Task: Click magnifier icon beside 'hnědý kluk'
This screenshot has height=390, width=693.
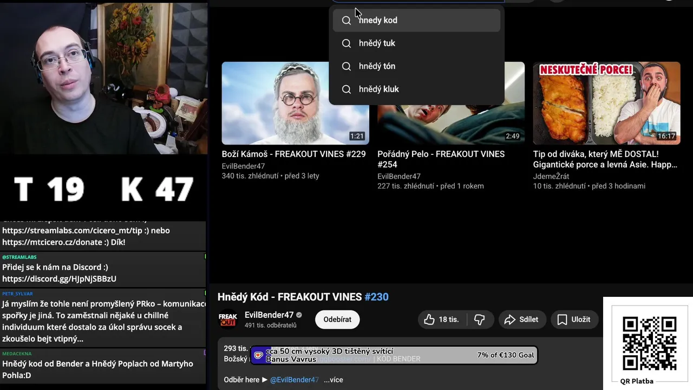Action: coord(346,89)
